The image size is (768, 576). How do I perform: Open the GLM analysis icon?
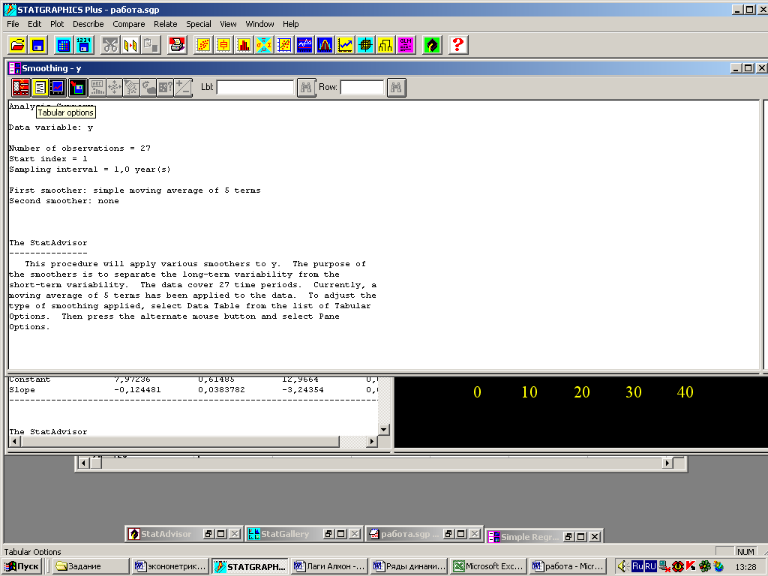pos(406,45)
